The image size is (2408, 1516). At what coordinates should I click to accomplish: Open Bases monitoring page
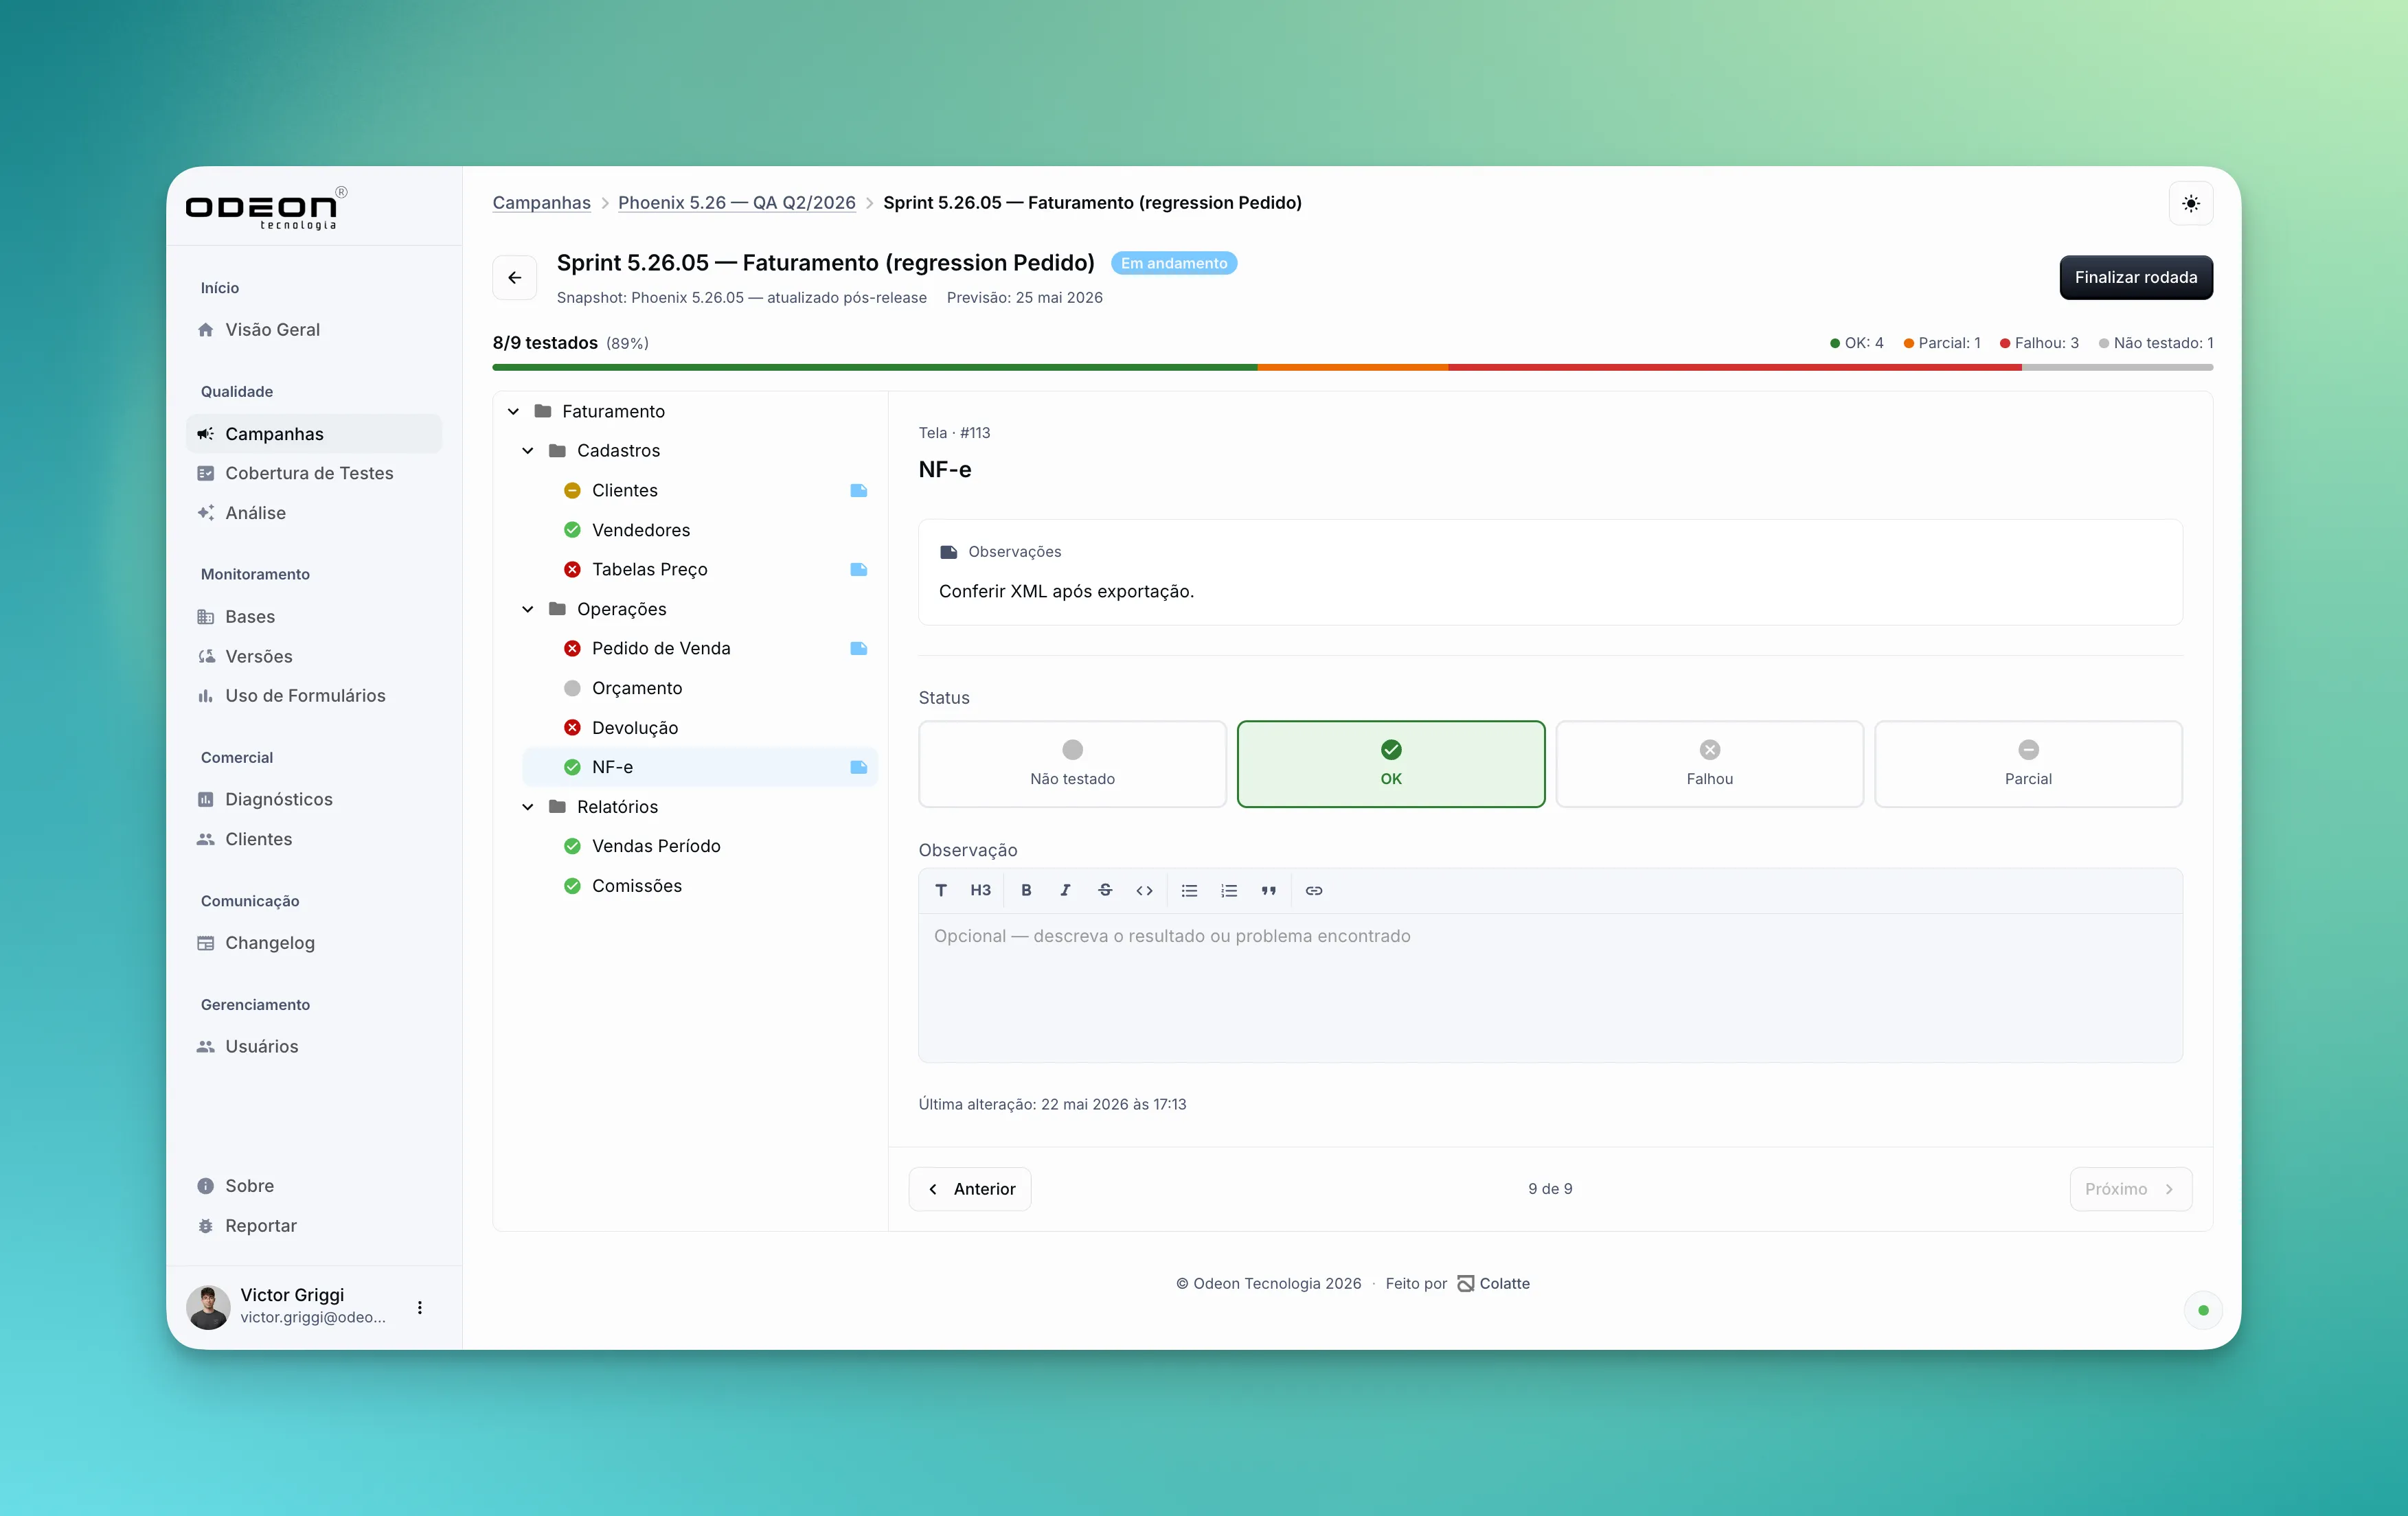click(314, 617)
